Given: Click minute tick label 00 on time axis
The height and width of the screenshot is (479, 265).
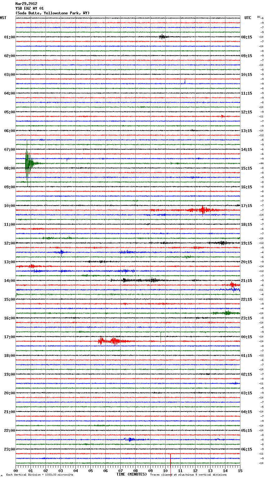Looking at the screenshot, I should click(16, 471).
